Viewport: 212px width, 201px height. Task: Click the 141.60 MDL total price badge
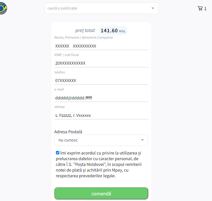pyautogui.click(x=113, y=31)
